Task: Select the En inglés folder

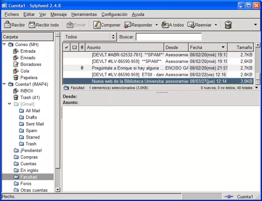Action: tap(26, 170)
